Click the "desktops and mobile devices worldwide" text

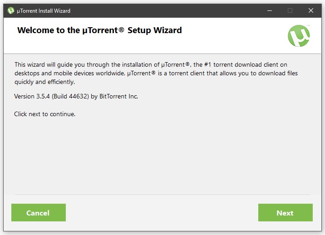tap(69, 73)
